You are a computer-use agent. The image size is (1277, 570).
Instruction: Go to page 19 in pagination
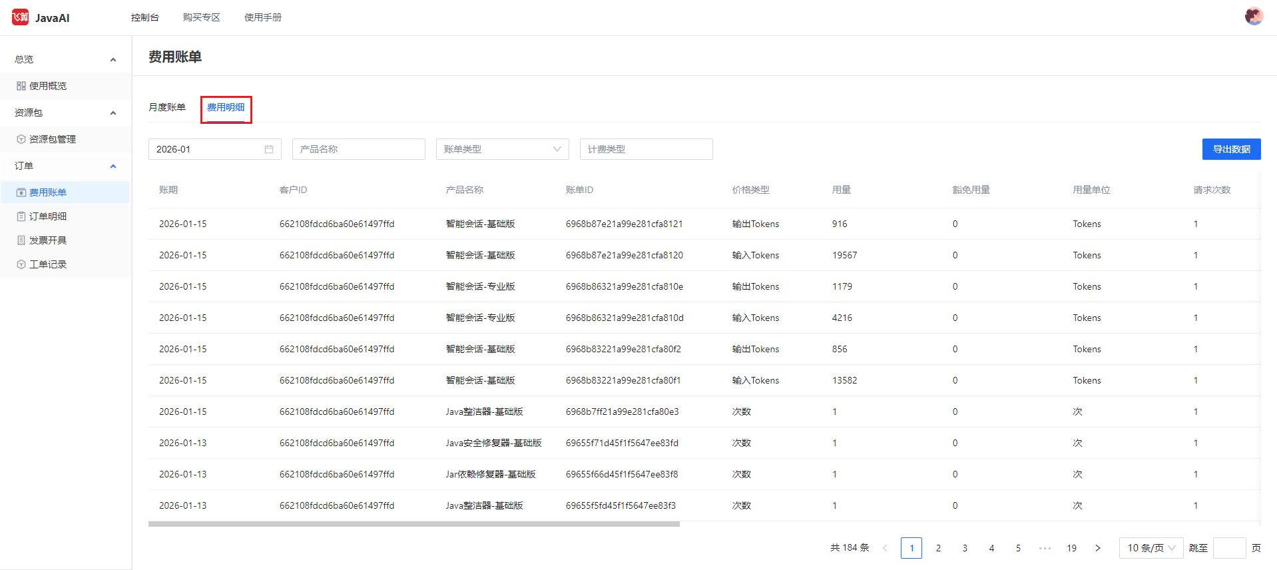coord(1071,548)
